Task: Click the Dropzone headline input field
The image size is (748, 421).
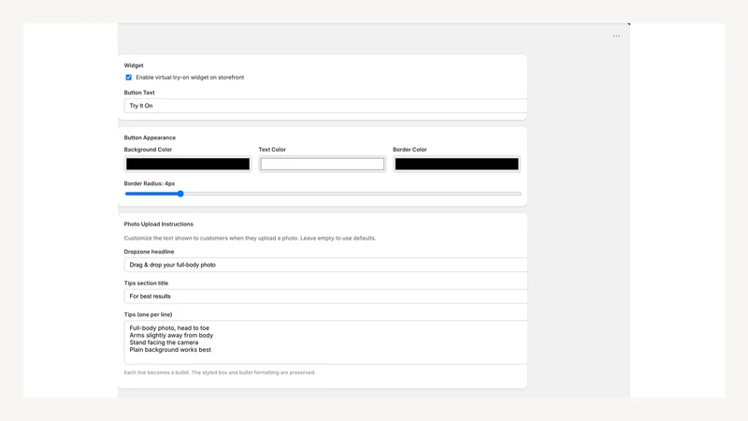Action: (325, 265)
